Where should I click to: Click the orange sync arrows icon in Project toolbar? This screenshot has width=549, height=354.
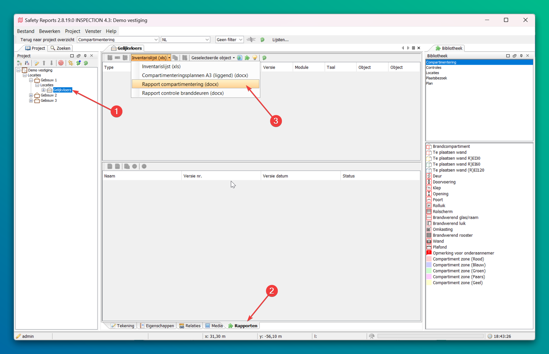71,63
